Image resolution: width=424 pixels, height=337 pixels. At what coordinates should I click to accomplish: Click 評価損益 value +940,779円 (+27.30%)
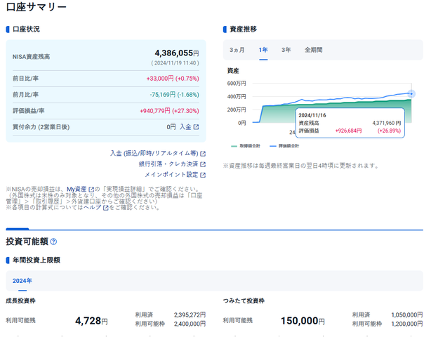click(169, 111)
